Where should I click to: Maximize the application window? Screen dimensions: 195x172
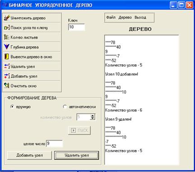(x=181, y=5)
